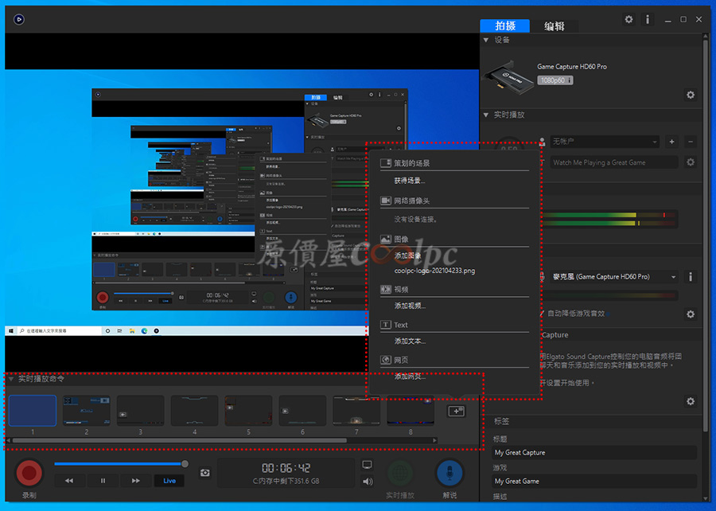Click the globe icon beside 网页

[385, 360]
